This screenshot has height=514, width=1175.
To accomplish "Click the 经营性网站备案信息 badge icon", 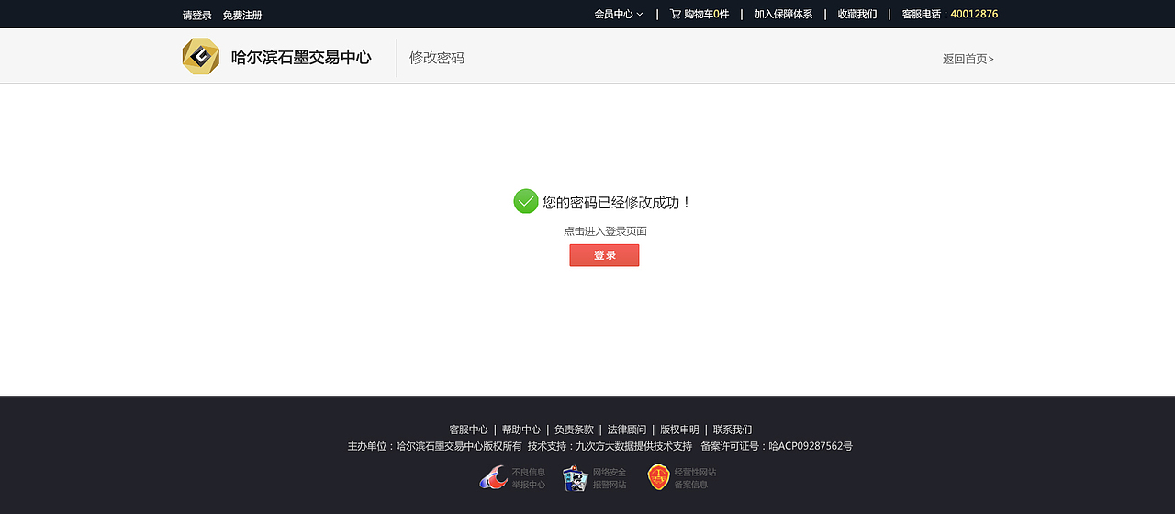I will click(658, 477).
